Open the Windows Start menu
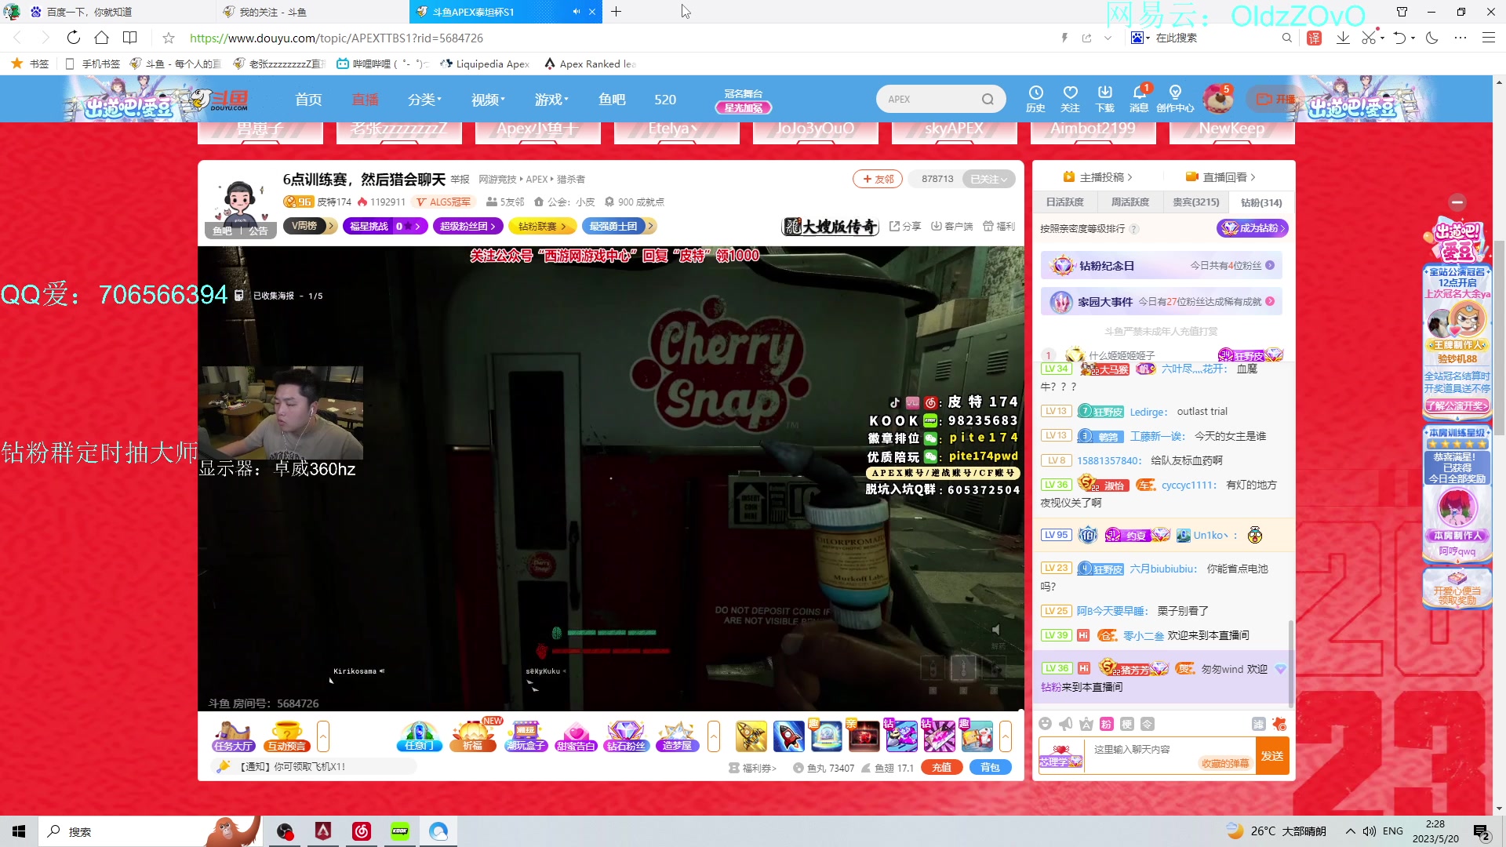The width and height of the screenshot is (1506, 847). click(19, 831)
